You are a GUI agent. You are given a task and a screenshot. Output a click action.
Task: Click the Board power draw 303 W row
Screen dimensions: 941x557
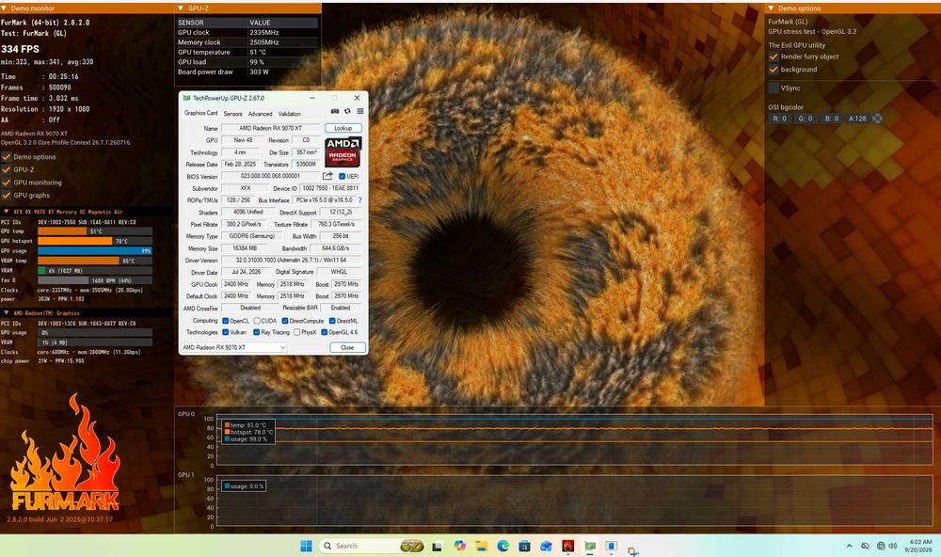coord(247,72)
